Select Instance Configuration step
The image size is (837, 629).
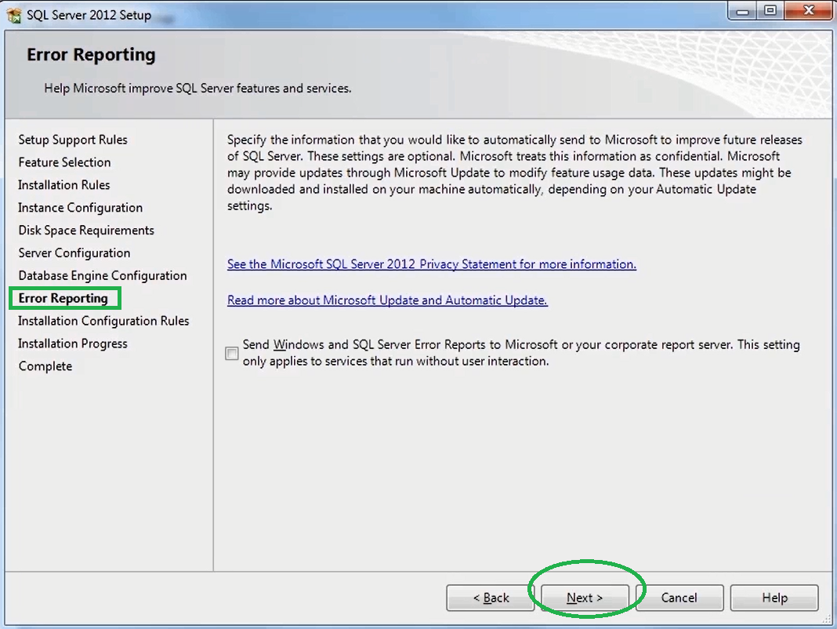tap(80, 208)
